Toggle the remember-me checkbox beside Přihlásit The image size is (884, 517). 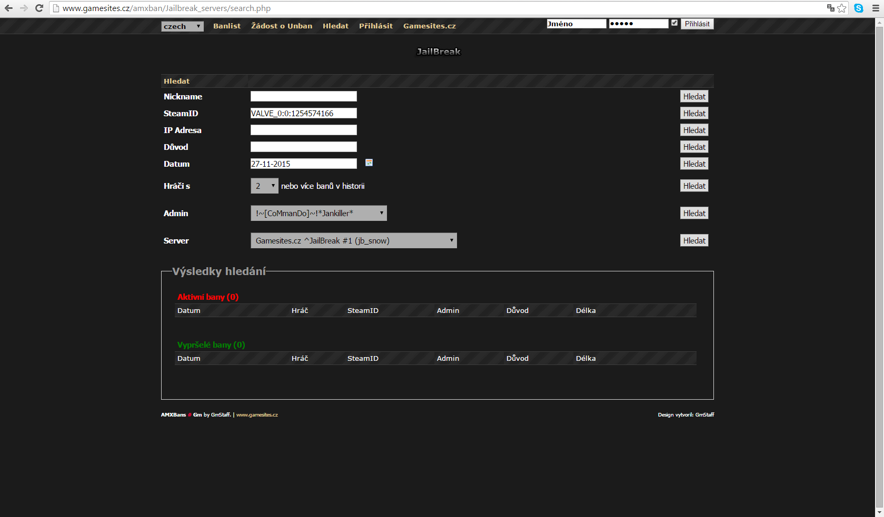(x=674, y=23)
